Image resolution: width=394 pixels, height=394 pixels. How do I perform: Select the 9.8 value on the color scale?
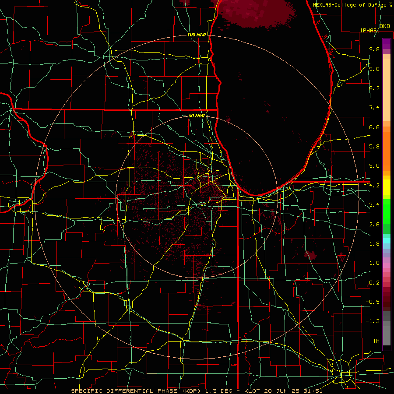pos(374,49)
